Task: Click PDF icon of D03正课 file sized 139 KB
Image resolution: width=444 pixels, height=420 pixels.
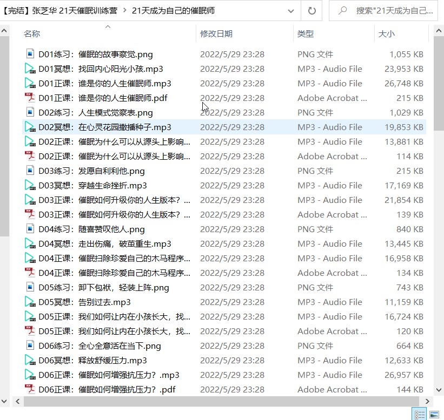Action: pyautogui.click(x=30, y=214)
